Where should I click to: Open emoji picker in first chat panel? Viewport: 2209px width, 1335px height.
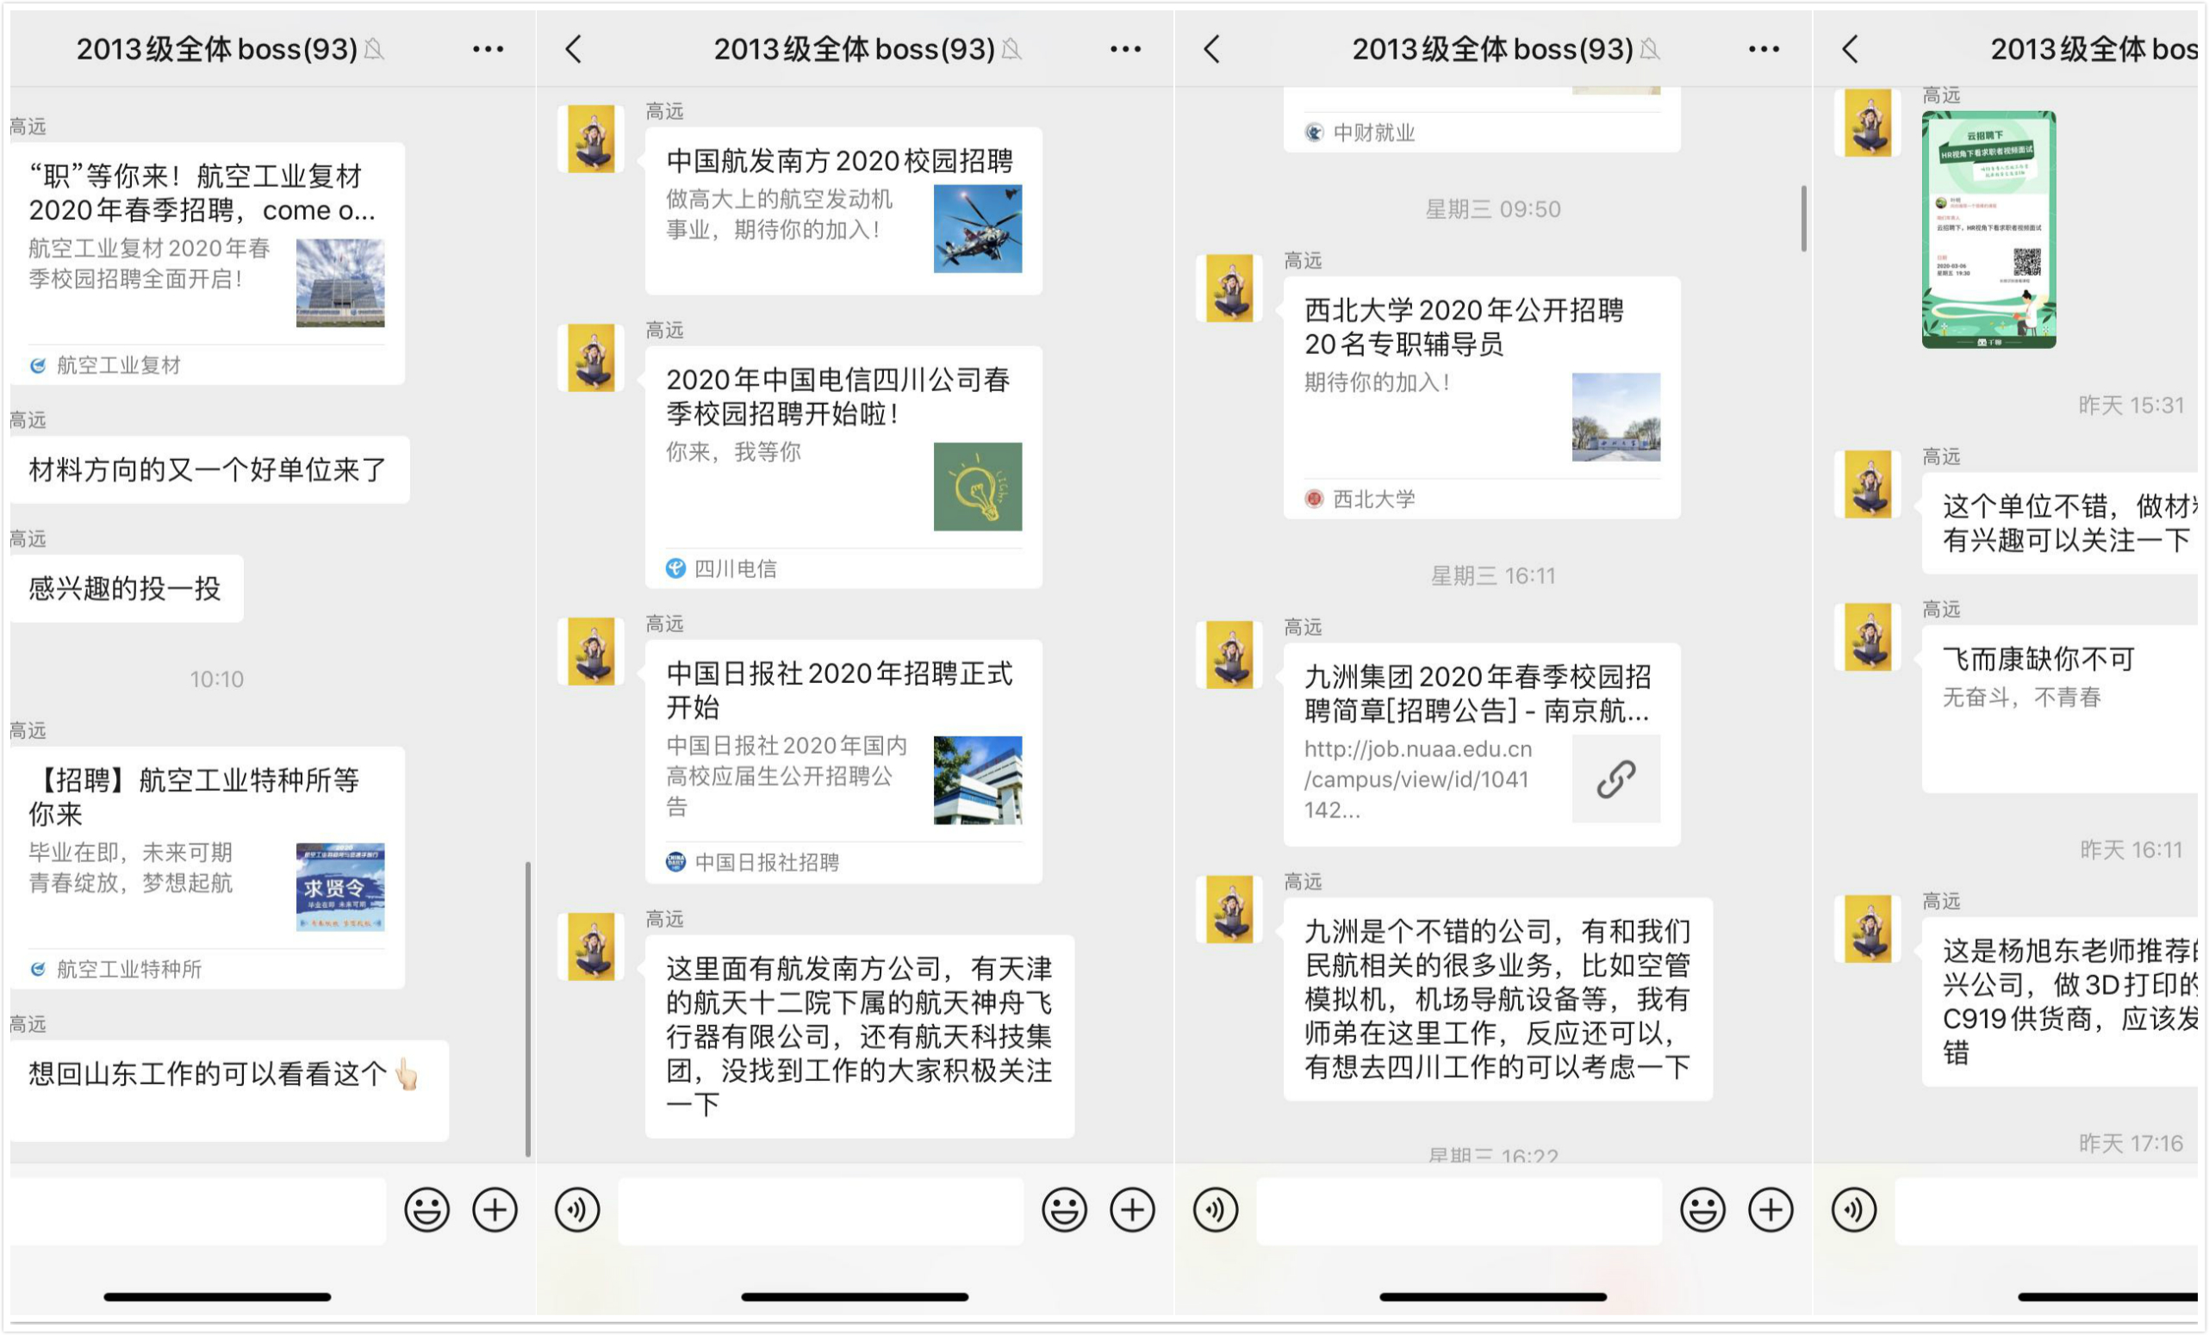click(x=426, y=1210)
